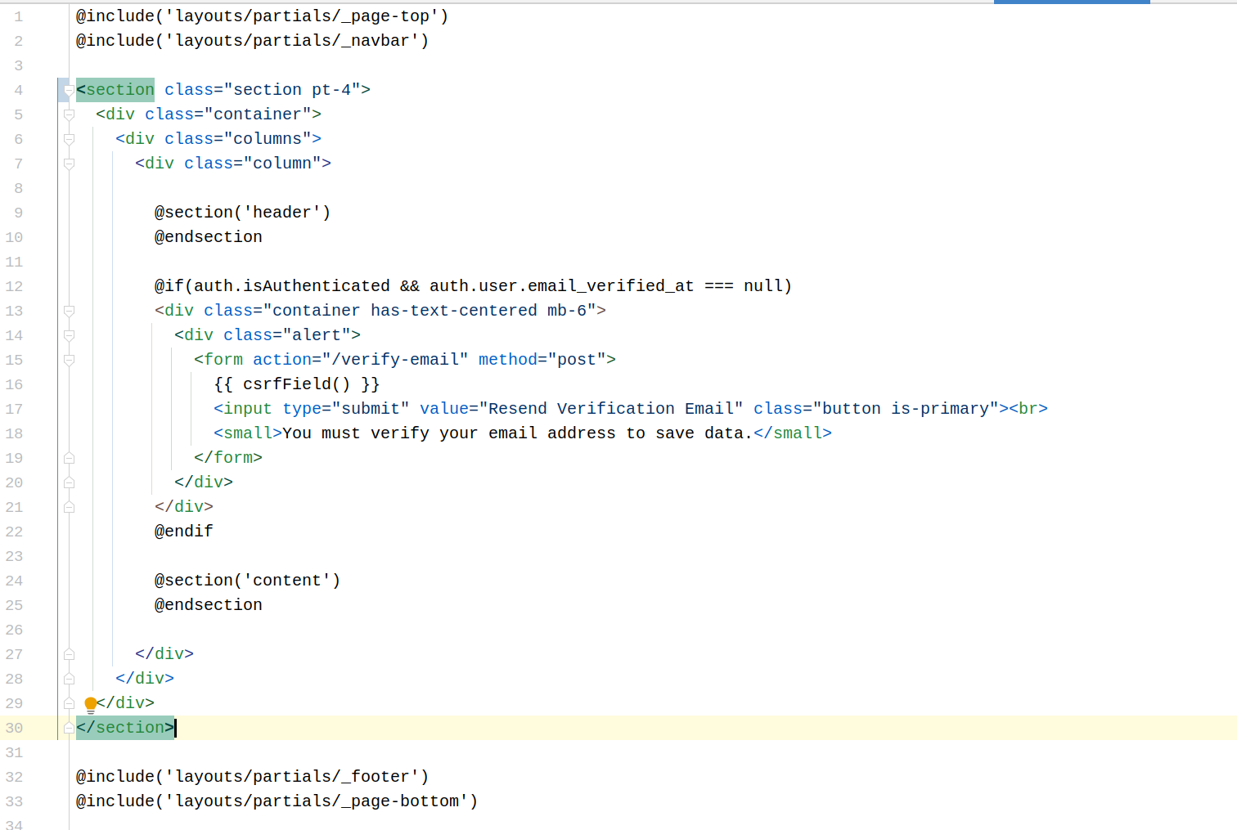Click fold end marker on line 27

click(69, 654)
